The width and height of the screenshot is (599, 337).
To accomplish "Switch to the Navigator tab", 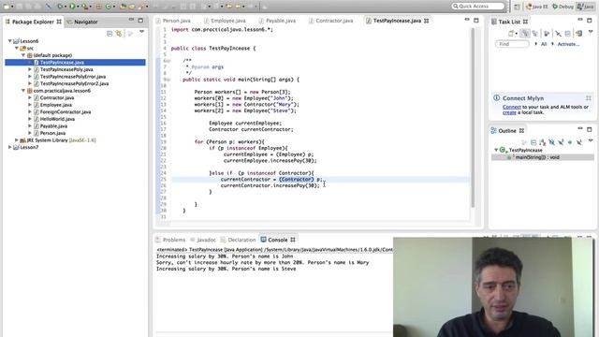I will [82, 22].
